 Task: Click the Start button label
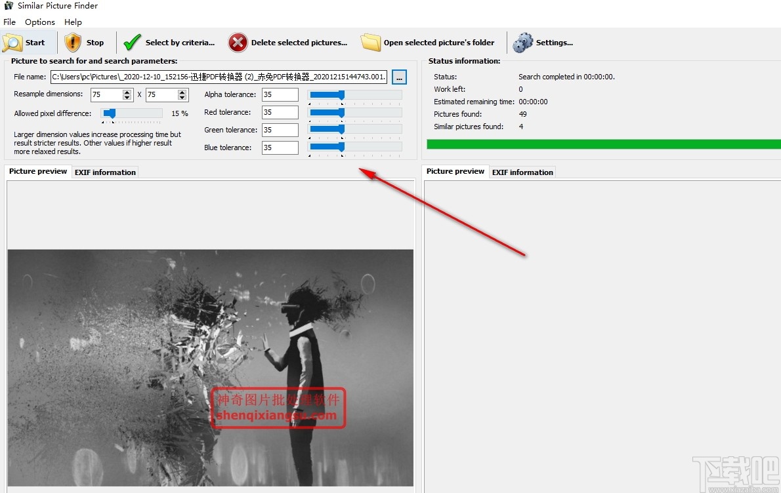tap(35, 42)
